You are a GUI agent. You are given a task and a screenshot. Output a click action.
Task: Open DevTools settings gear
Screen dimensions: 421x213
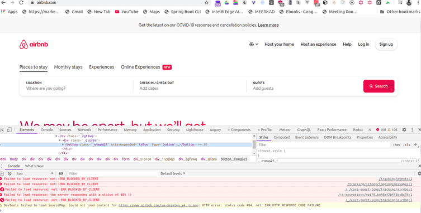[404, 130]
